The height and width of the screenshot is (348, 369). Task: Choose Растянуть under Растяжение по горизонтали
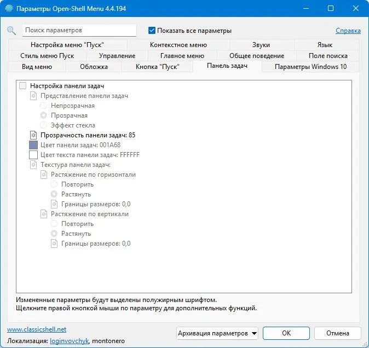(x=54, y=194)
